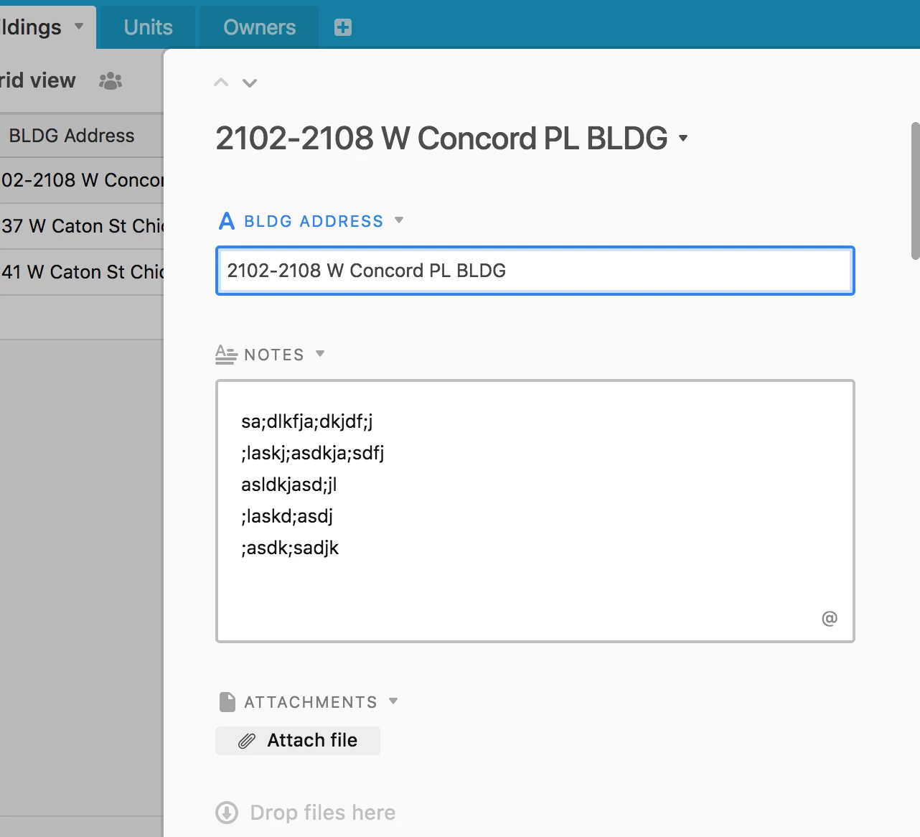Go to previous record with up chevron

(221, 83)
